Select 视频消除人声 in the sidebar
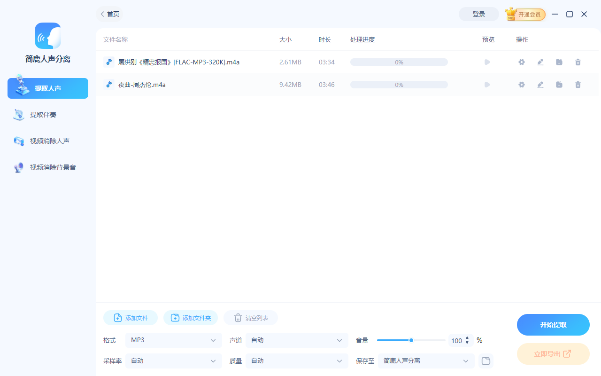 point(49,141)
